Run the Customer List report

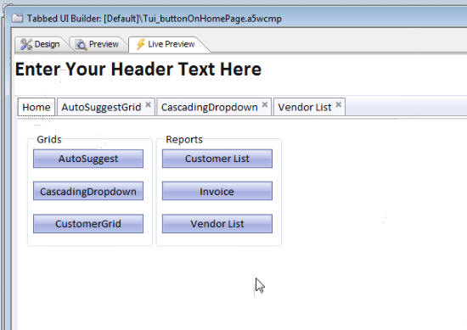click(217, 159)
